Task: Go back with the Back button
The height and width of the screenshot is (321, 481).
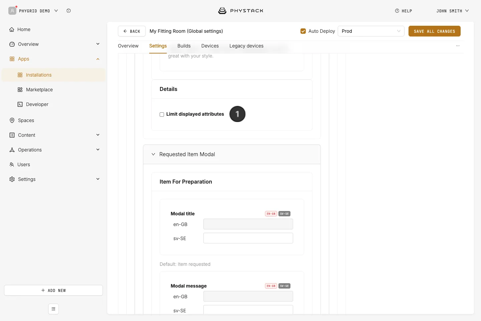Action: (132, 31)
